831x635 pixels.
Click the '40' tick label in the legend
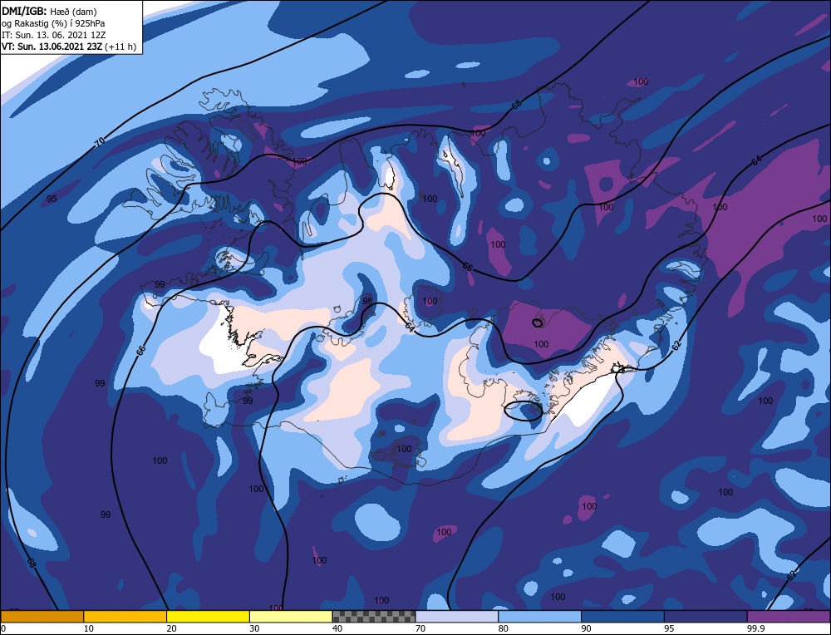pos(337,628)
